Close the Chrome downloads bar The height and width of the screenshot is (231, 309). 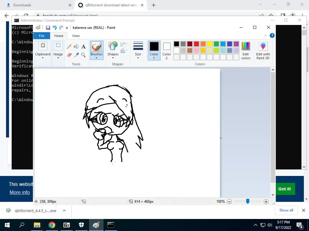tap(304, 210)
